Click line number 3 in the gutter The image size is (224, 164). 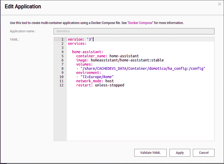(62, 48)
